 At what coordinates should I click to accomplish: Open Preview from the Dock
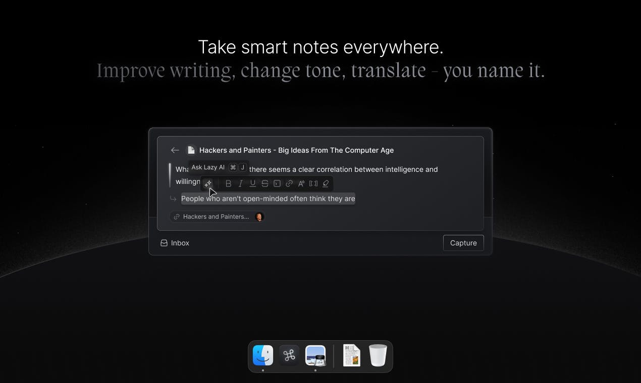(315, 356)
